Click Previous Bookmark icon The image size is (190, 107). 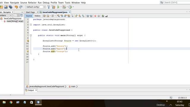tap(76, 16)
